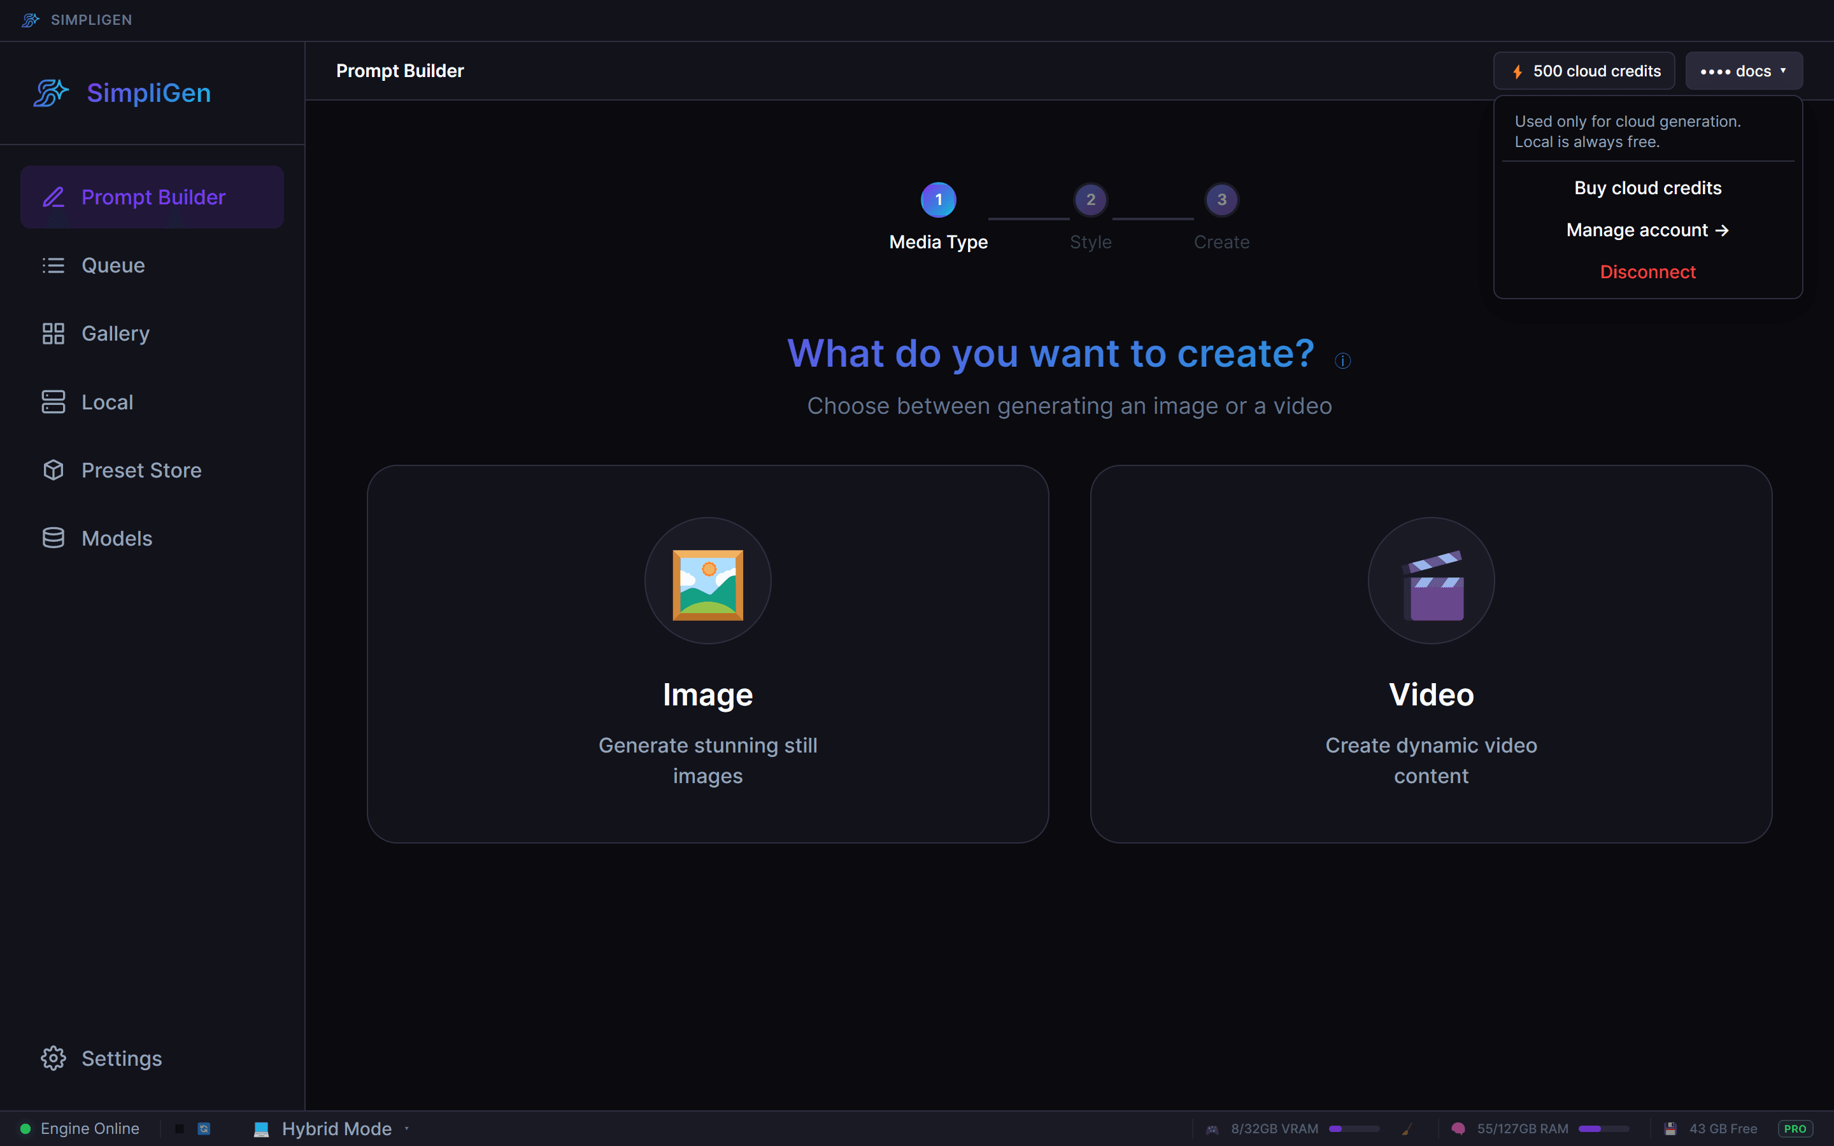Open the Models page
The width and height of the screenshot is (1834, 1146).
[152, 538]
